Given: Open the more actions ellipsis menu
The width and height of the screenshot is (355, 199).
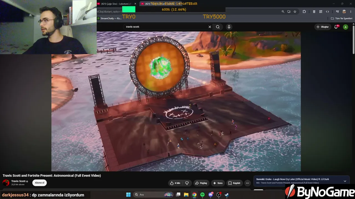Looking at the screenshot, I should click(x=247, y=183).
